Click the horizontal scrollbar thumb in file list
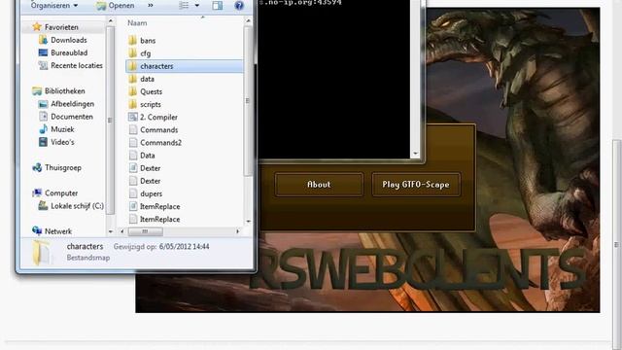 pyautogui.click(x=145, y=231)
